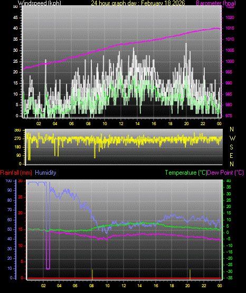Viewport: 246px width, 293px height.
Task: Click the green "Temperature (°C)" legend label
Action: 186,173
